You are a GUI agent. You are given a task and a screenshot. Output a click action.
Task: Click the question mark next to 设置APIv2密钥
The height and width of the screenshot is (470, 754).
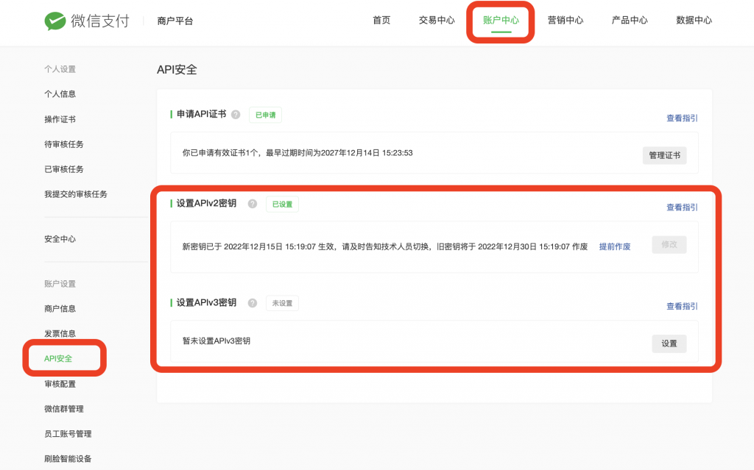point(252,204)
